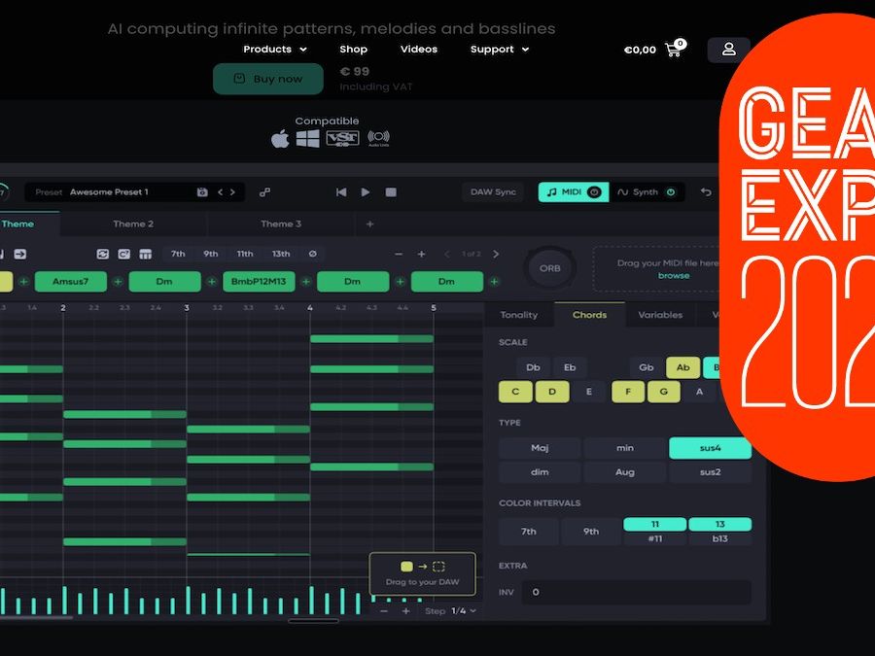This screenshot has width=875, height=656.
Task: Toggle Synth output power button
Action: tap(671, 191)
